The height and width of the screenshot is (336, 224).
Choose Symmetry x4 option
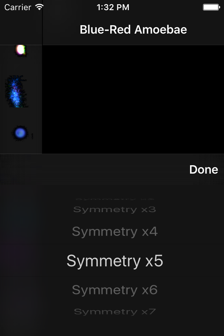tap(115, 232)
